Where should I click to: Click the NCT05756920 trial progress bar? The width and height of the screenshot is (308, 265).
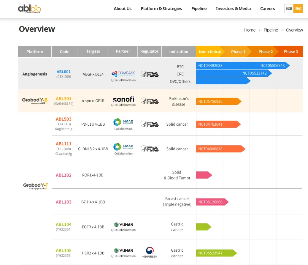click(218, 101)
